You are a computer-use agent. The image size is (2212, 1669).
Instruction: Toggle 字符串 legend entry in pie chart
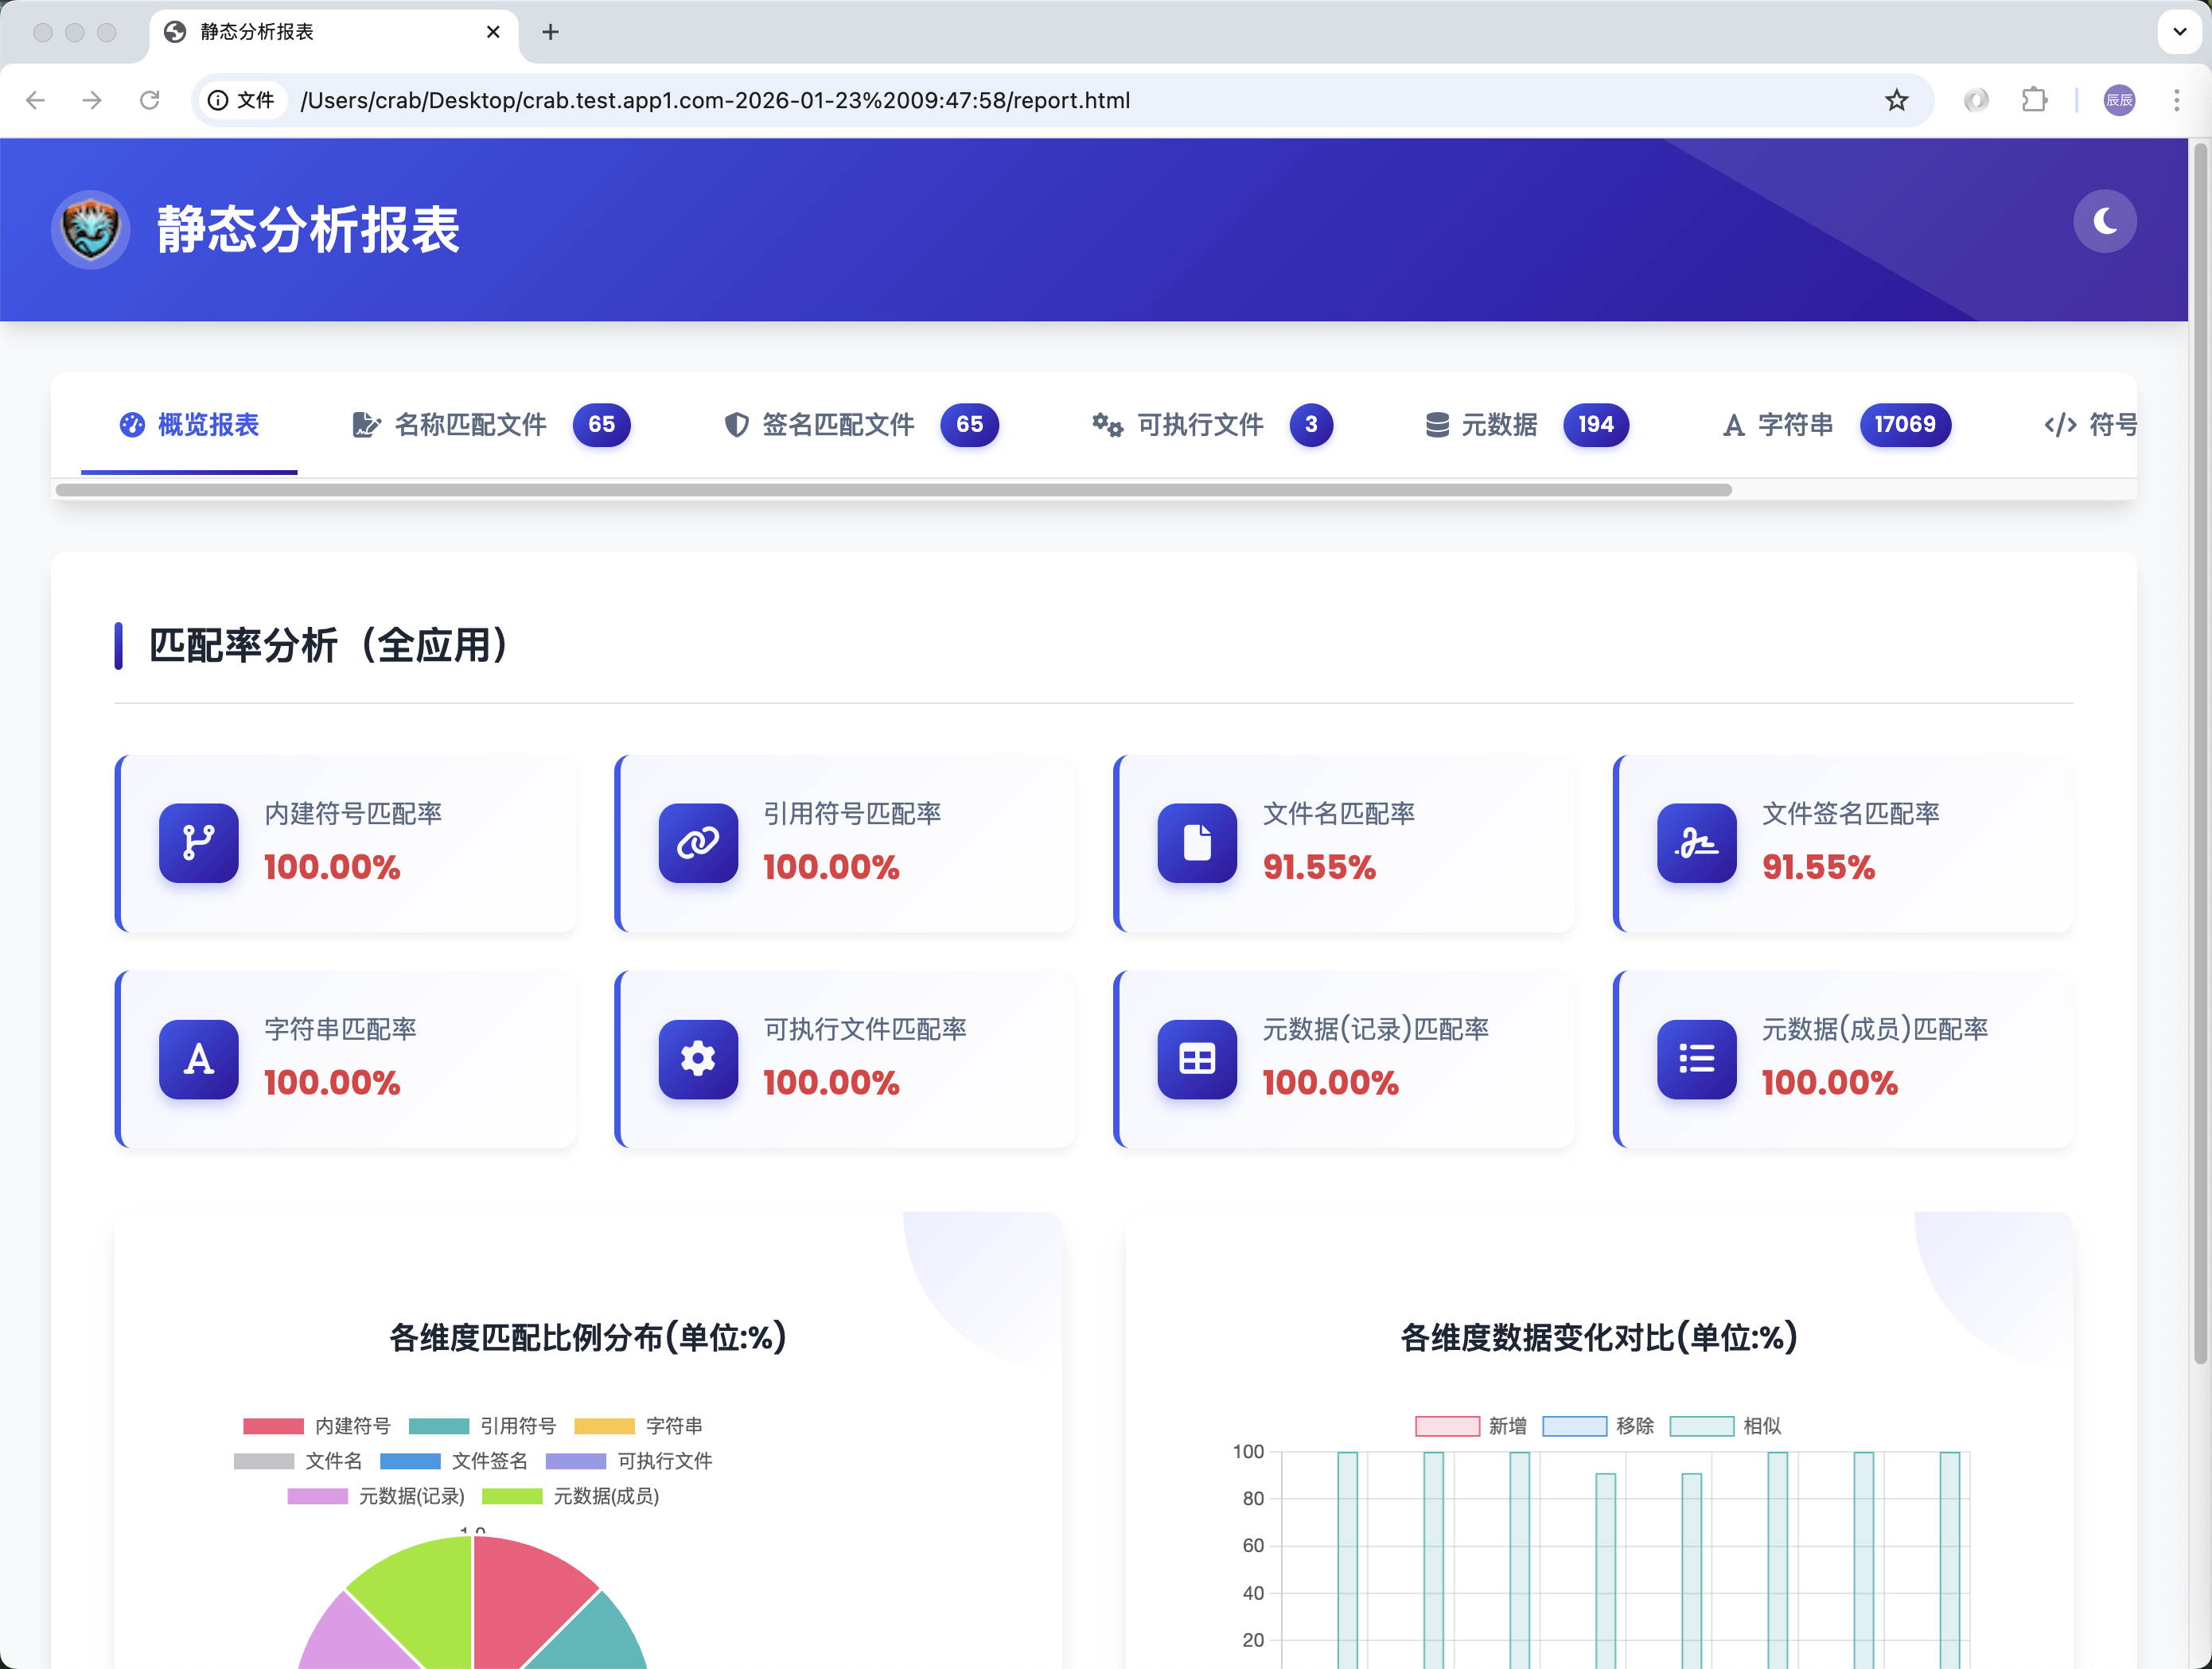point(638,1426)
